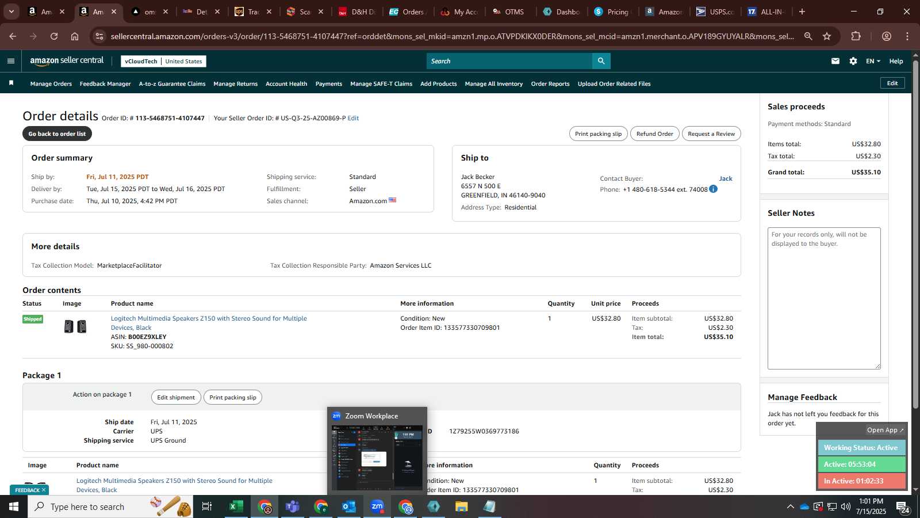Reload the page with browser refresh icon
This screenshot has width=920, height=518.
pos(54,36)
